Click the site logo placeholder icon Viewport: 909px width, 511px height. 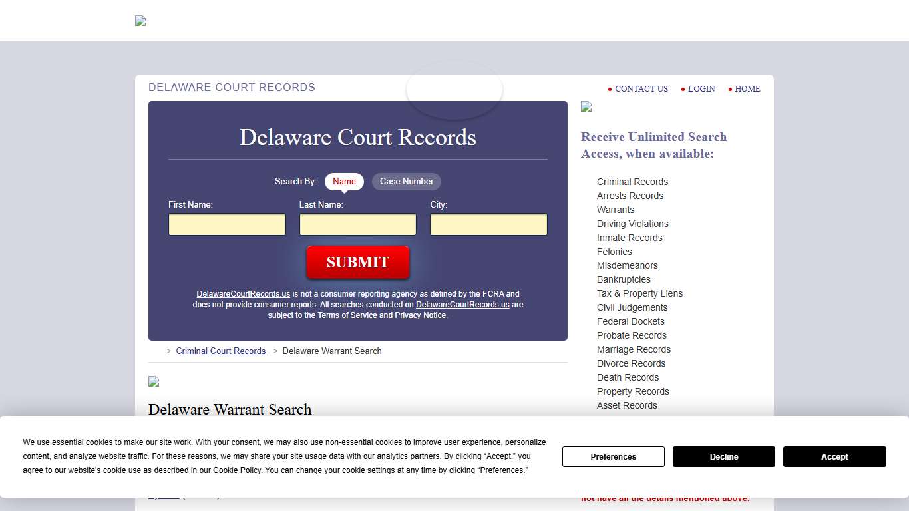(x=140, y=21)
